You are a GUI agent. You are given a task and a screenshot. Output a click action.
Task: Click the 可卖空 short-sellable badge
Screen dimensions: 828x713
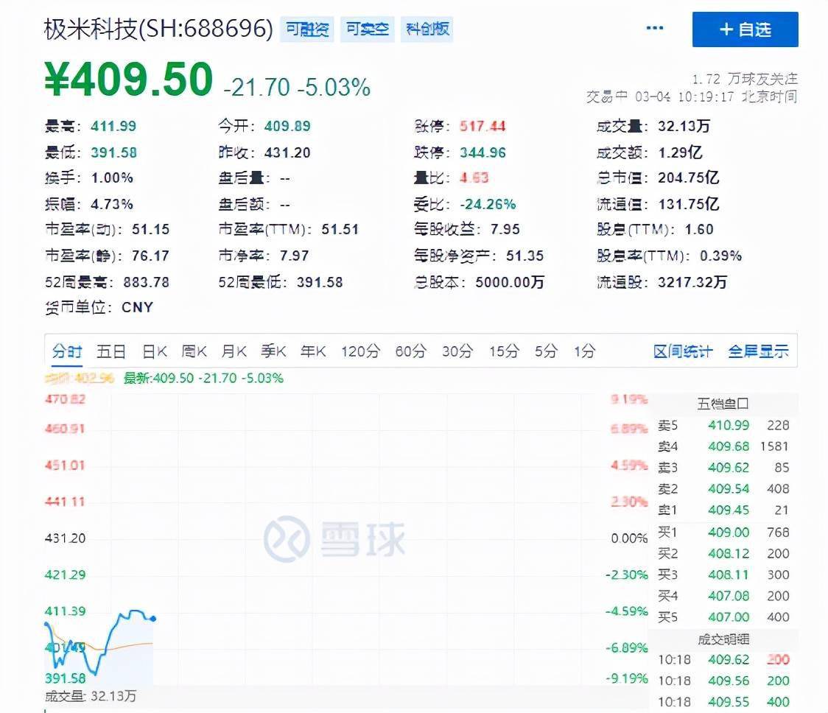pyautogui.click(x=367, y=29)
